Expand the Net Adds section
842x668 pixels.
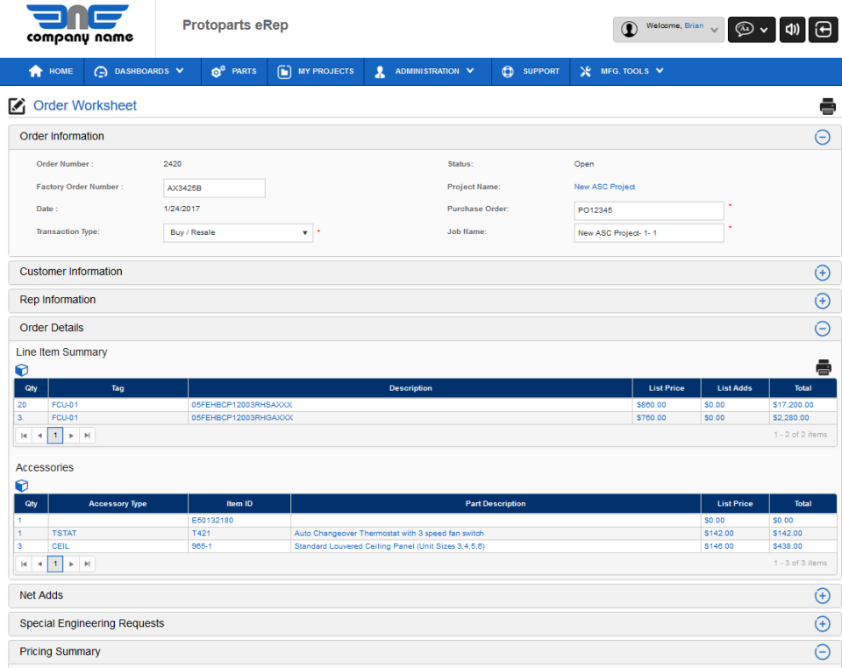click(x=823, y=595)
